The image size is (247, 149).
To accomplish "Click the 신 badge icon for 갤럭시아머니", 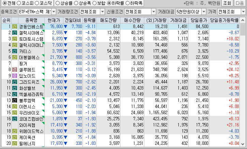I will pos(15,45).
